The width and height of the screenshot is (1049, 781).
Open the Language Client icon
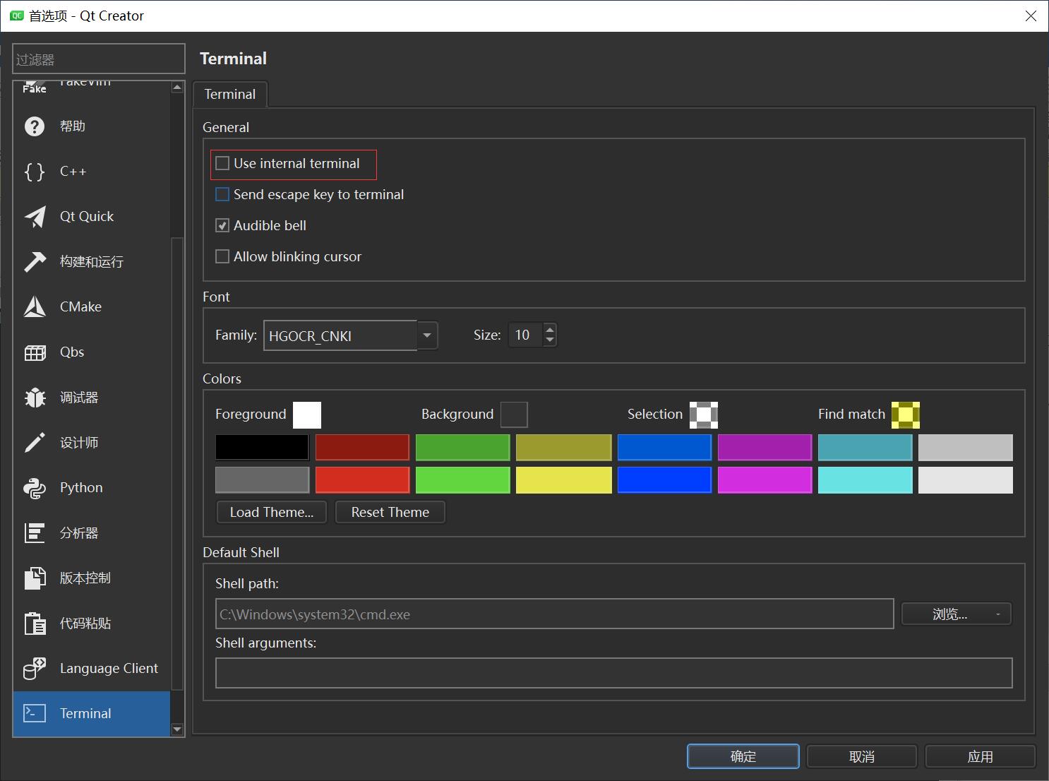click(35, 669)
